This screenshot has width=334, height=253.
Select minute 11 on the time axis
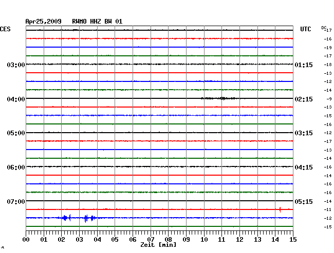pos(222,239)
